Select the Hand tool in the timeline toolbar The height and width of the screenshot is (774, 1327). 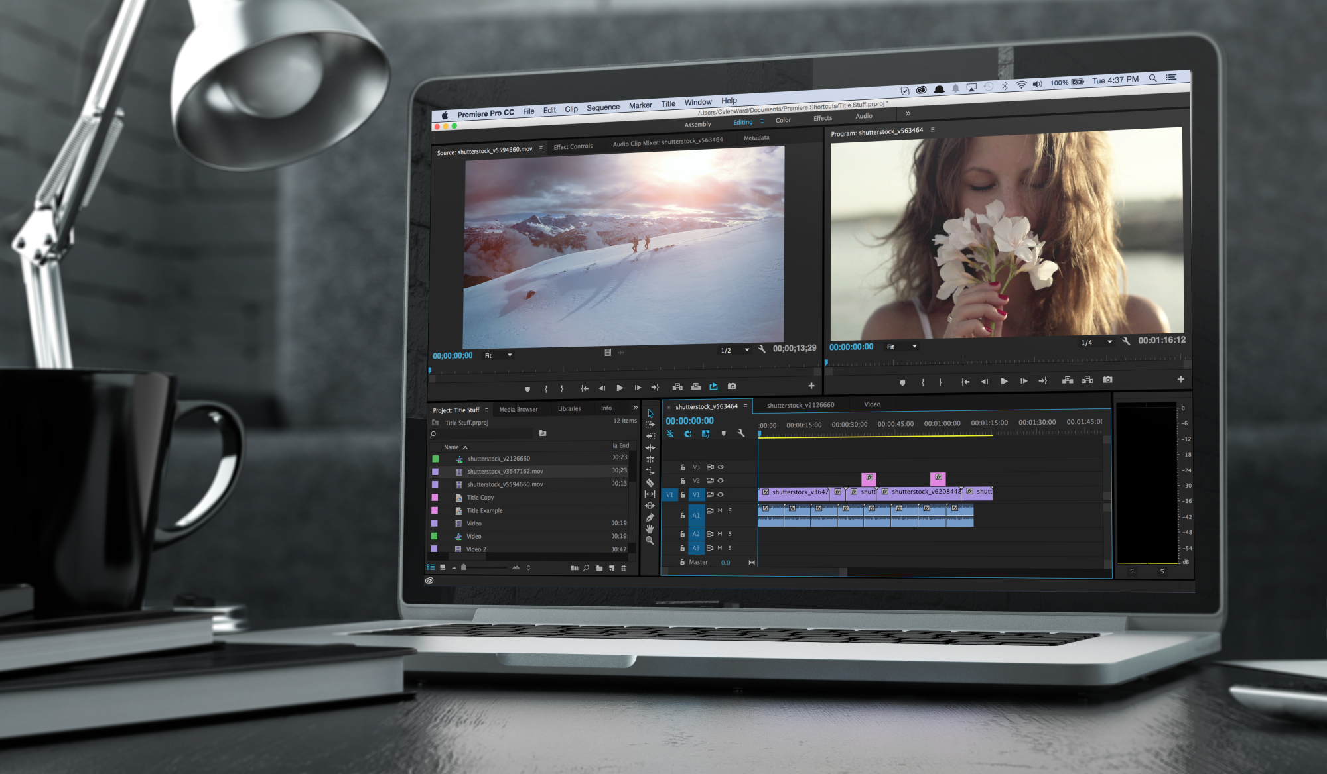(x=649, y=529)
